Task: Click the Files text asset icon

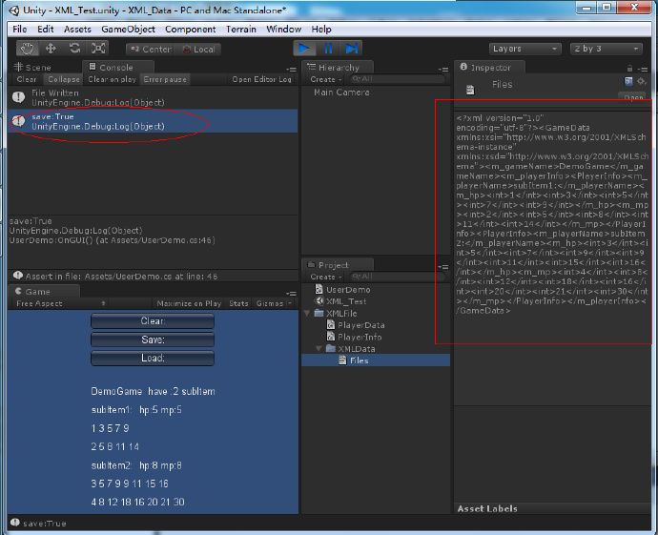Action: point(470,90)
